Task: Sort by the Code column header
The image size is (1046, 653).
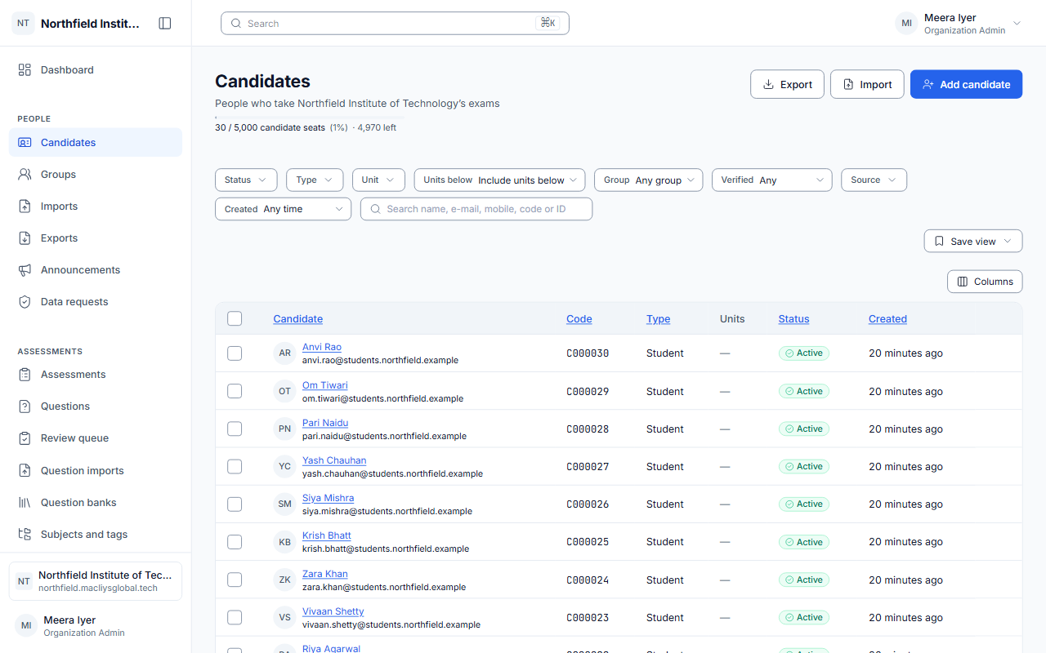Action: click(579, 319)
